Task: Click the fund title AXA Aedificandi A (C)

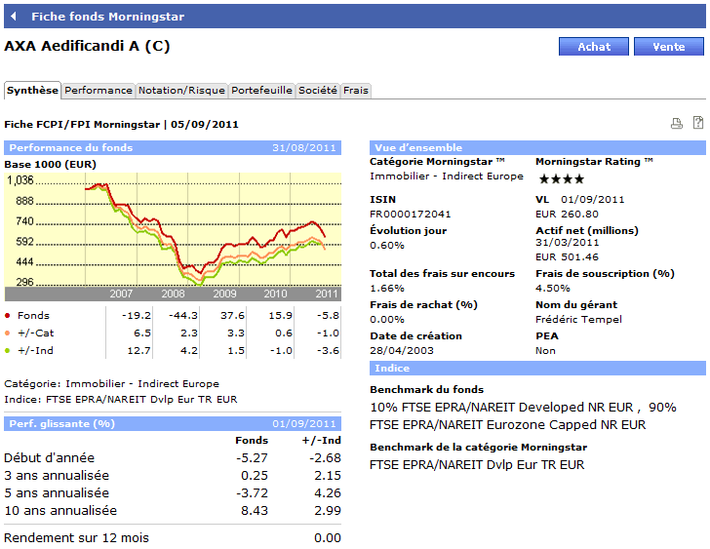Action: (x=87, y=46)
